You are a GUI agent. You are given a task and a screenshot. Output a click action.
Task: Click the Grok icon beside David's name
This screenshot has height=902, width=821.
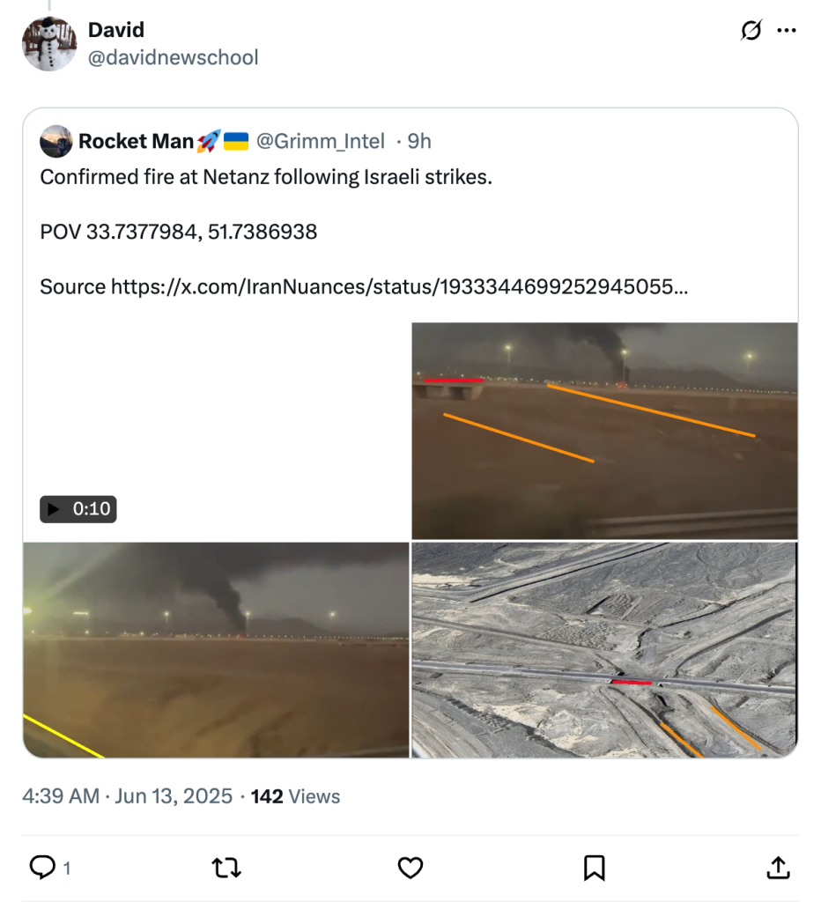[751, 31]
